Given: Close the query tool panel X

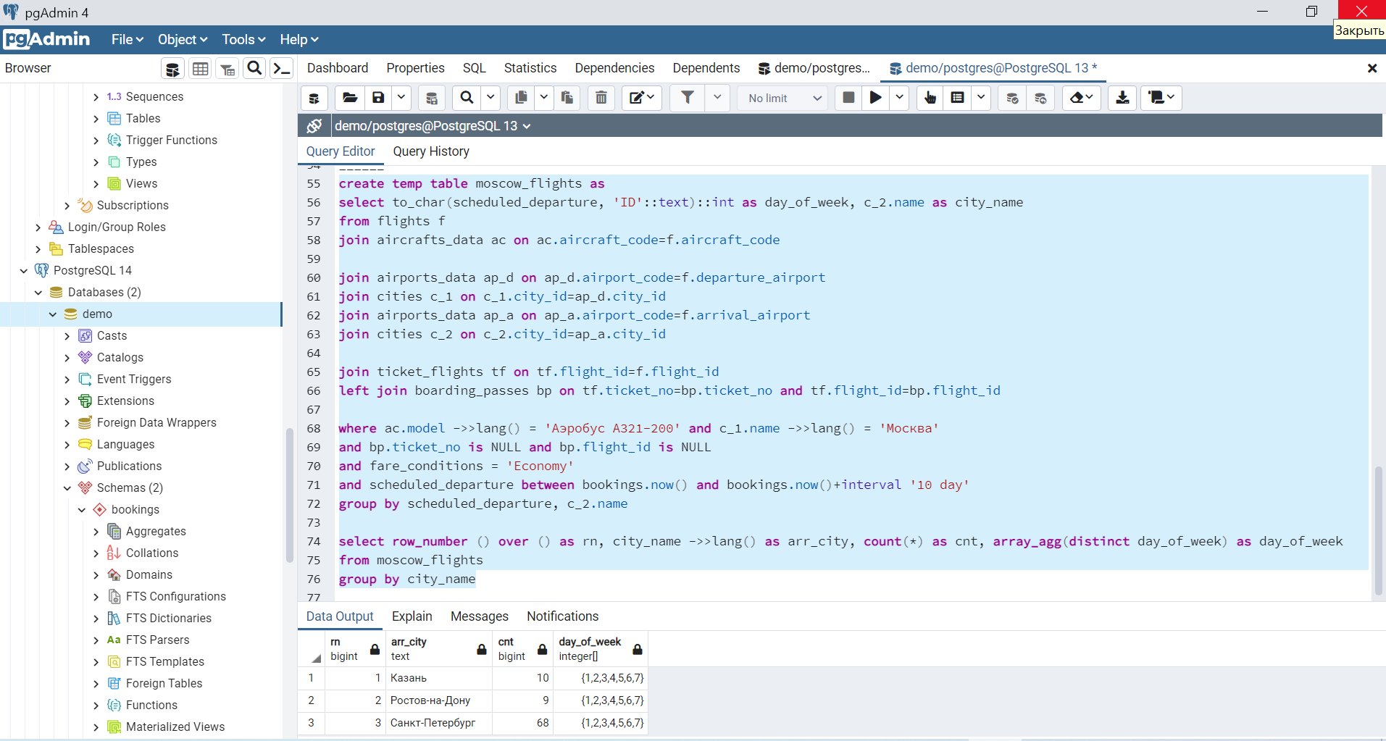Looking at the screenshot, I should click(1372, 68).
